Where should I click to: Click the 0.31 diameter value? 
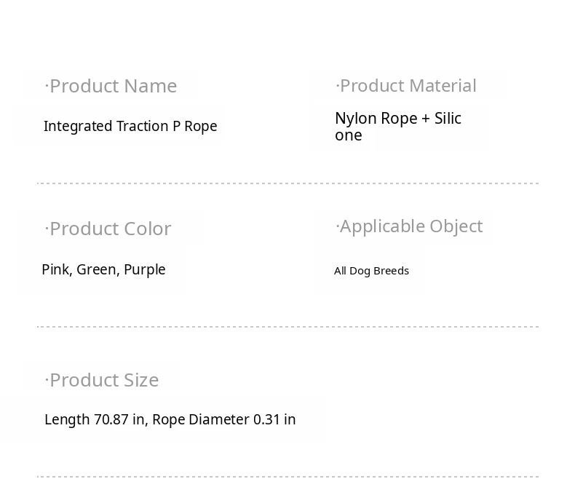point(266,420)
